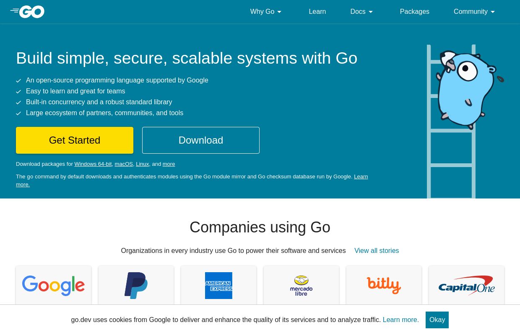This screenshot has width=520, height=335.
Task: Expand the Why Go dropdown menu
Action: [x=266, y=12]
